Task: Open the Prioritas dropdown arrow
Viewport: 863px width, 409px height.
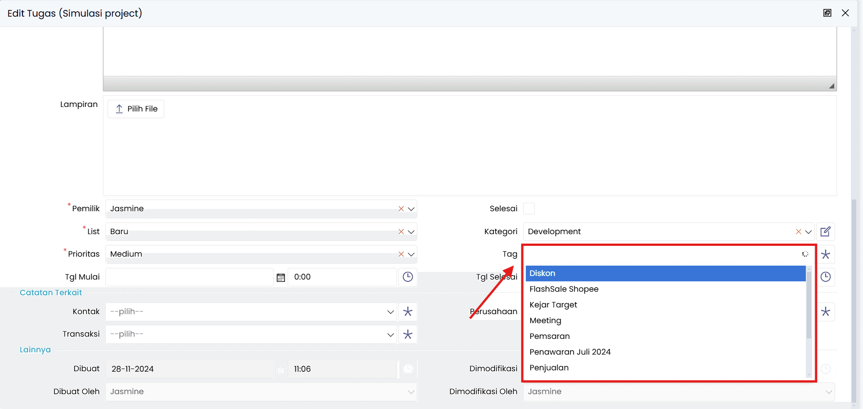Action: pyautogui.click(x=411, y=254)
